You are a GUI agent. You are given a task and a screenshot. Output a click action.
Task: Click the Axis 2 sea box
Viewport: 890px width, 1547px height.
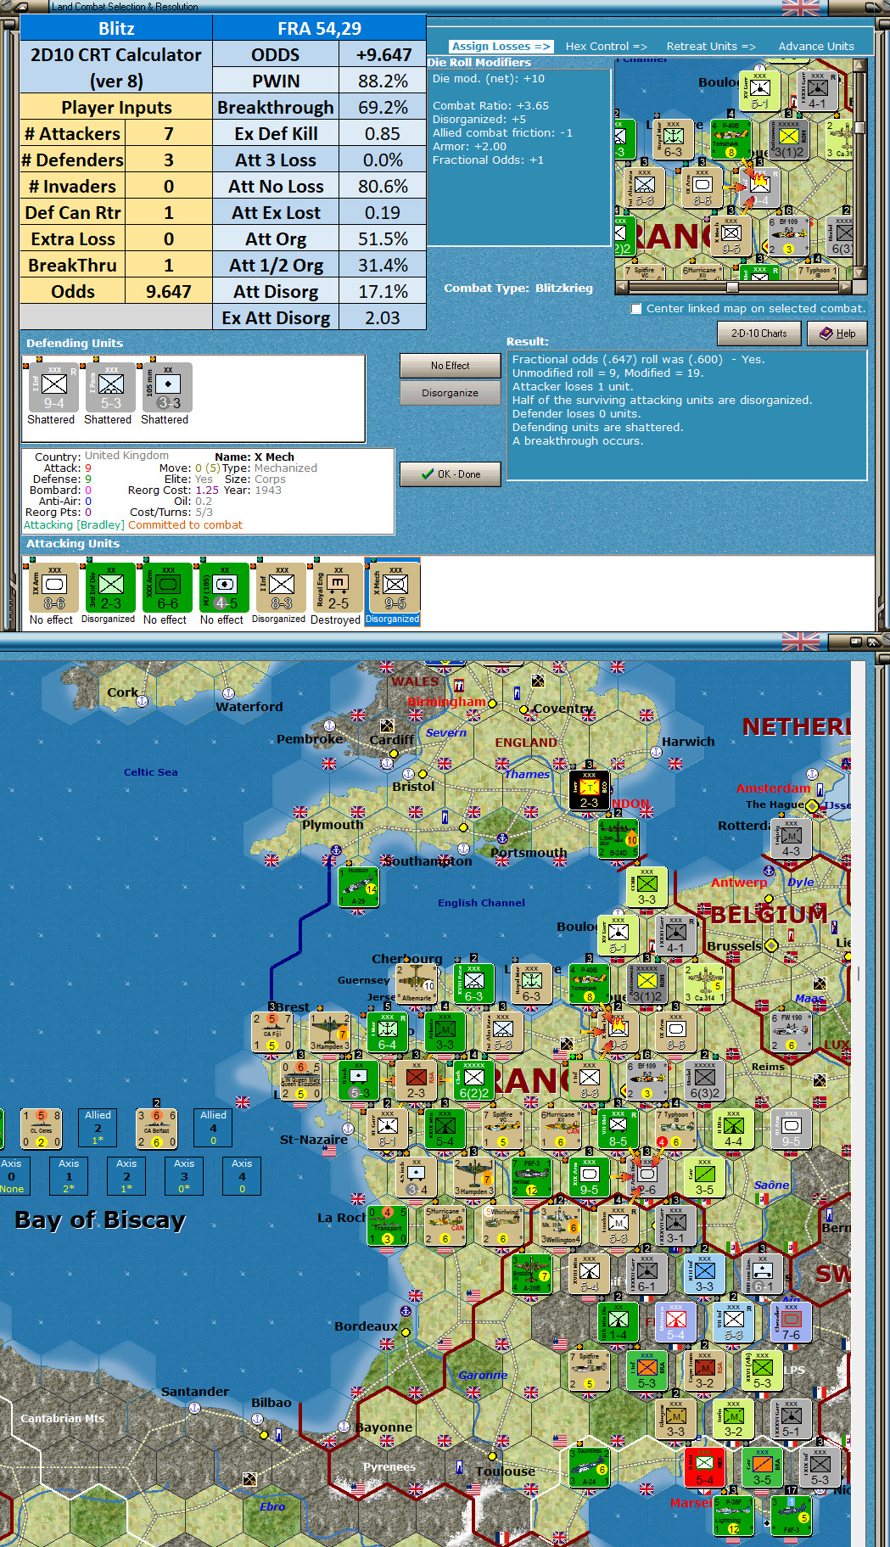point(127,1176)
